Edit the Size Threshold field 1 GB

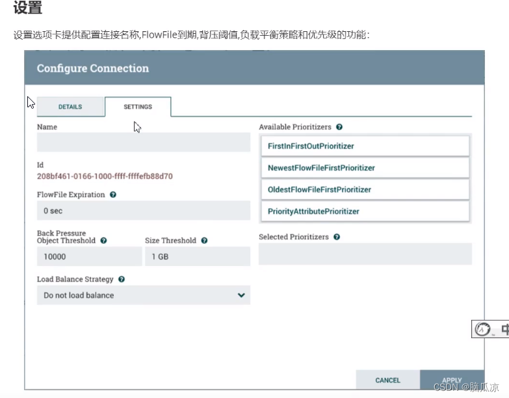pos(198,256)
